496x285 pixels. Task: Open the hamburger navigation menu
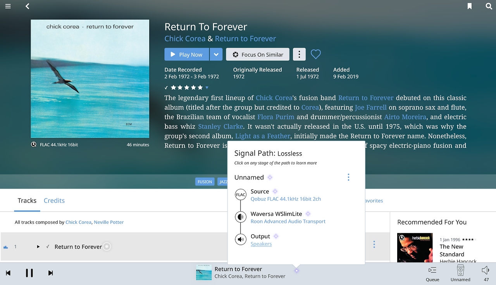(x=8, y=6)
